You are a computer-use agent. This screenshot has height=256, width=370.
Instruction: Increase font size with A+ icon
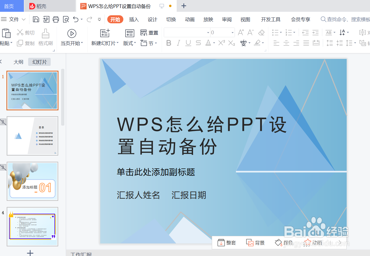point(241,32)
